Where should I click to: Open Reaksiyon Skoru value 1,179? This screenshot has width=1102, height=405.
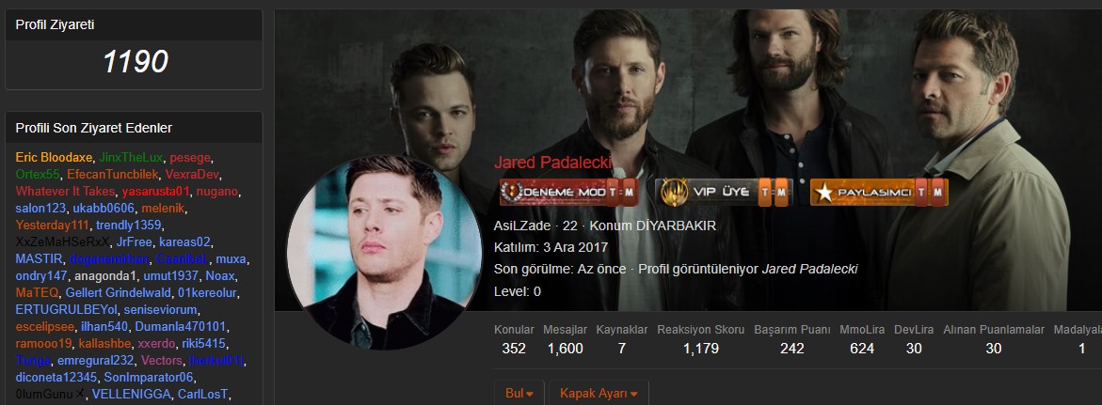(701, 348)
